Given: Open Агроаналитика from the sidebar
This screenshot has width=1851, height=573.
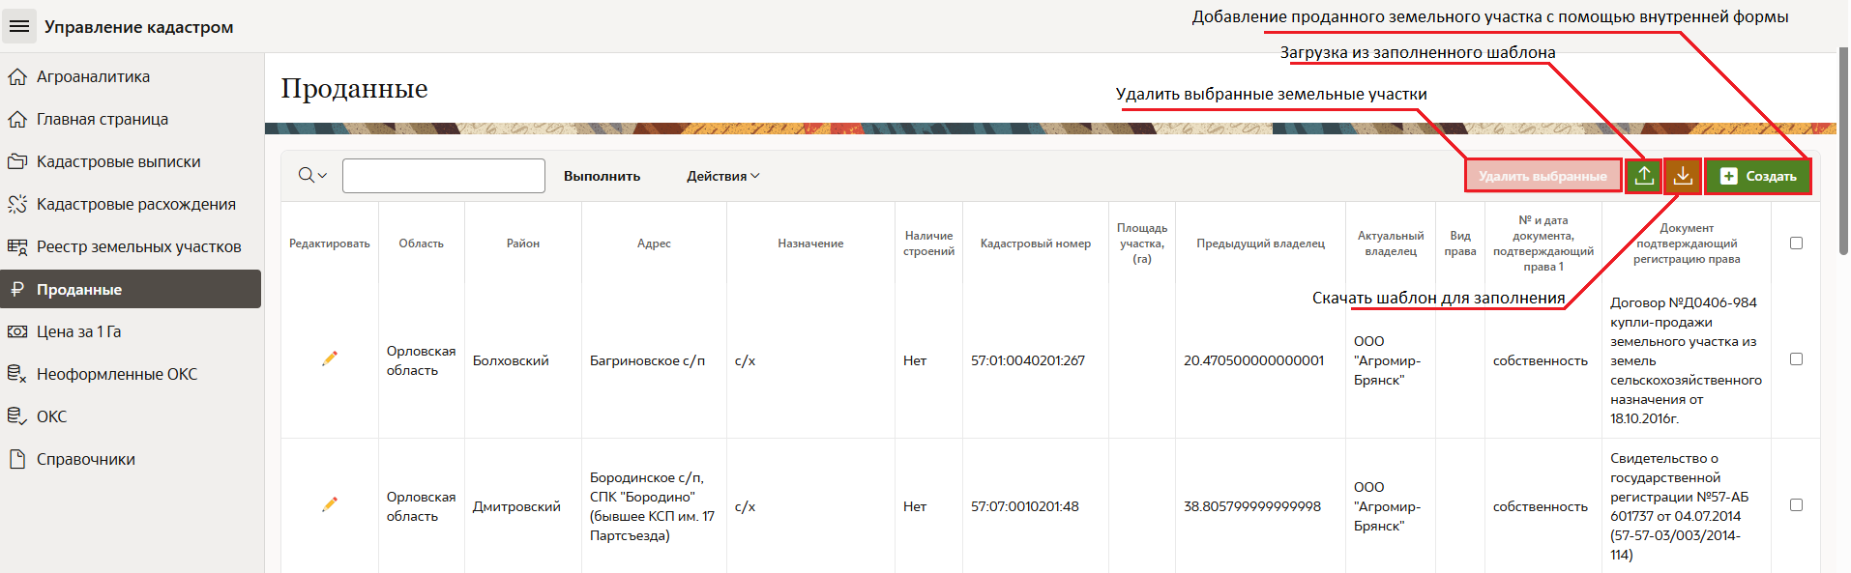Looking at the screenshot, I should click(x=93, y=76).
